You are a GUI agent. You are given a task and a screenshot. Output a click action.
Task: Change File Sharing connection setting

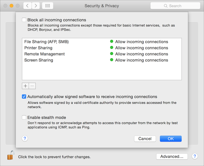click(139, 42)
